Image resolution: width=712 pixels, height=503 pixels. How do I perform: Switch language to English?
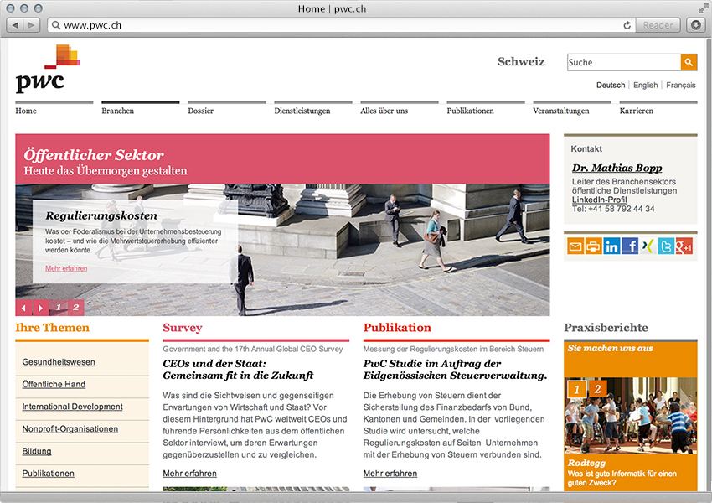tap(645, 85)
